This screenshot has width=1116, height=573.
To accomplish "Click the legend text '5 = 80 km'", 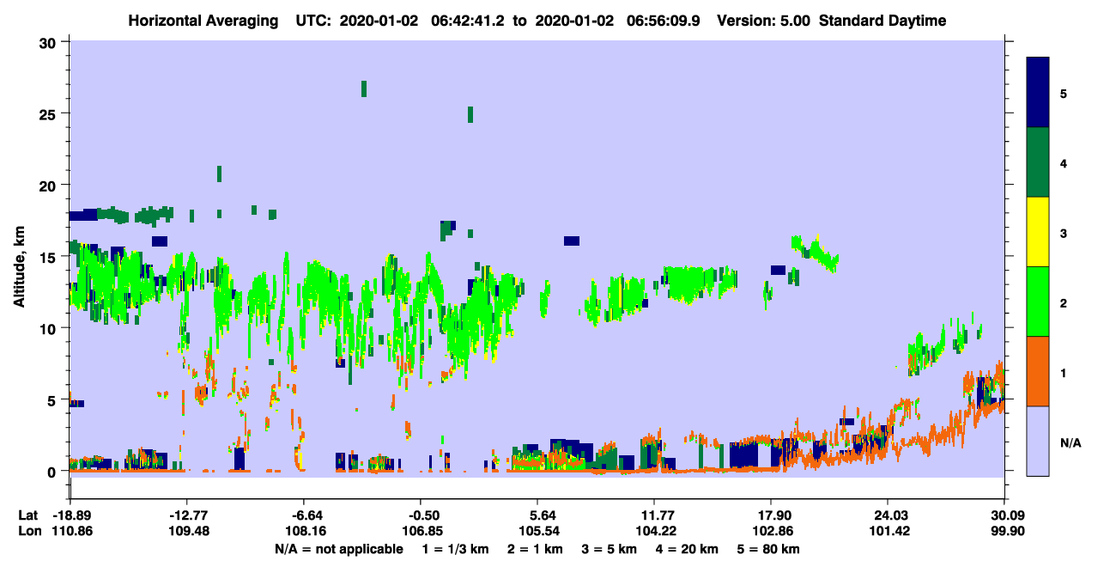I will 770,549.
